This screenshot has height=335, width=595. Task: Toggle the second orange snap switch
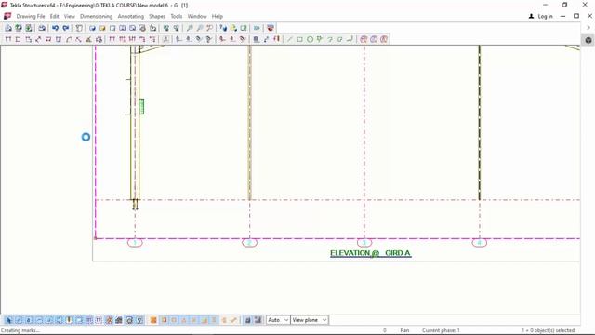point(164,320)
